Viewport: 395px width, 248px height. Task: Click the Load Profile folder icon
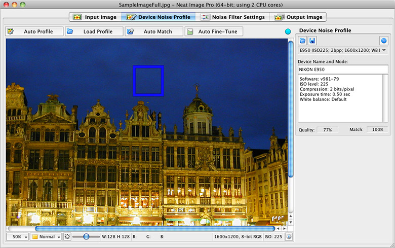tap(70, 31)
